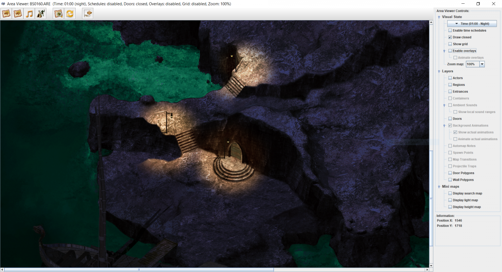This screenshot has height=272, width=502.
Task: Click the 'Visual State' label
Action: 452,17
